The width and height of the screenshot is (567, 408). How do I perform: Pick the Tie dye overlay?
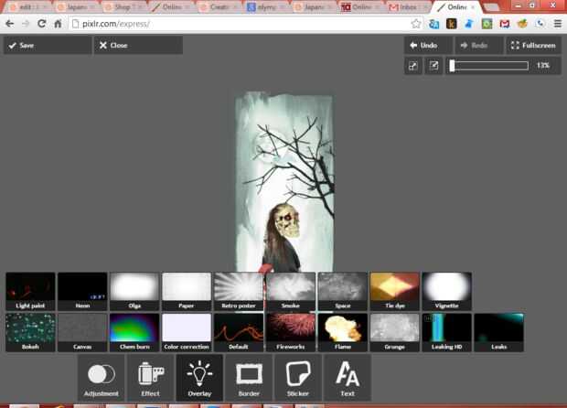click(395, 292)
